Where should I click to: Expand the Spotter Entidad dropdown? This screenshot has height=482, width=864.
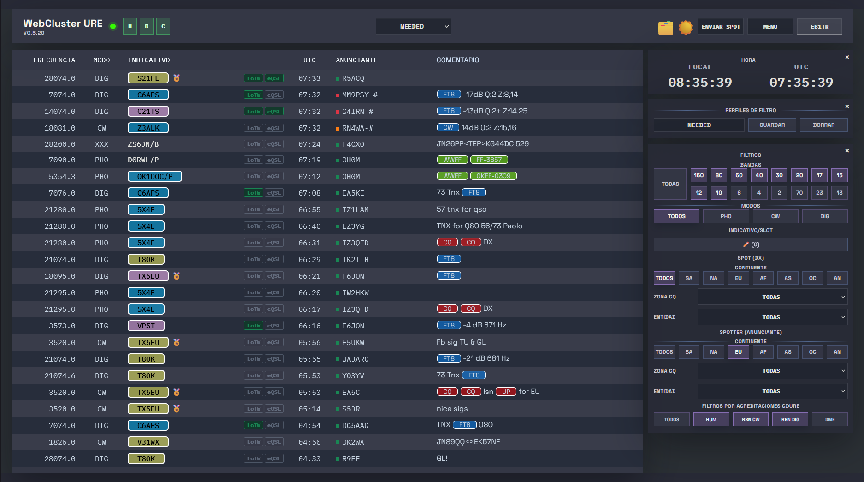click(772, 391)
